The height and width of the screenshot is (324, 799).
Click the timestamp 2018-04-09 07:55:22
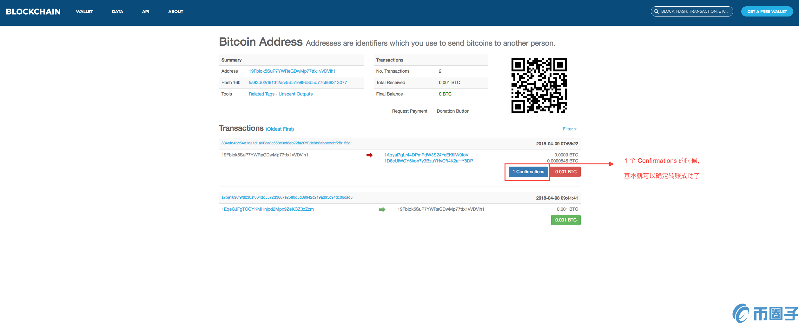557,144
